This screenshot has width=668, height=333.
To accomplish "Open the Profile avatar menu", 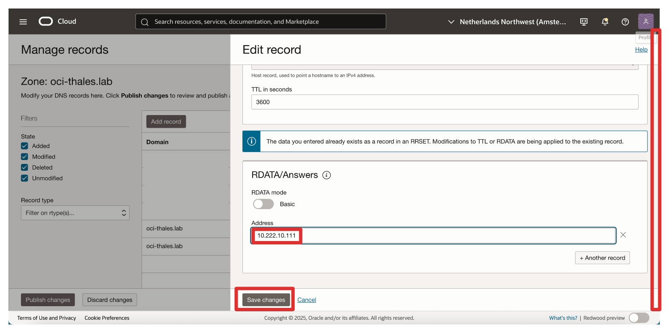I will pyautogui.click(x=645, y=22).
